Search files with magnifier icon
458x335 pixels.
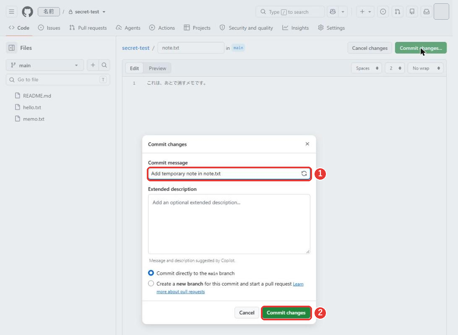(x=104, y=65)
